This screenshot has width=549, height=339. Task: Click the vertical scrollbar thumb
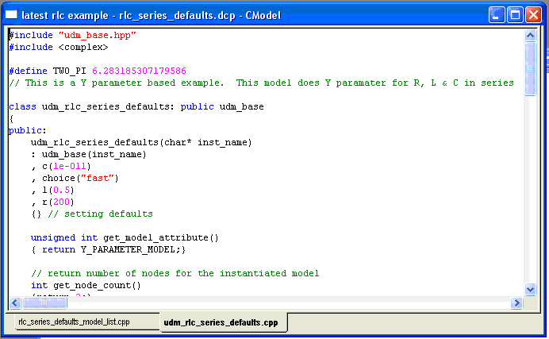point(531,67)
